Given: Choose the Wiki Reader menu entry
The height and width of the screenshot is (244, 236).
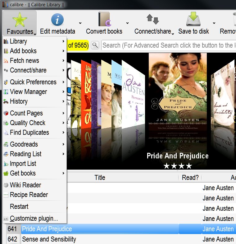Looking at the screenshot, I should [35, 185].
